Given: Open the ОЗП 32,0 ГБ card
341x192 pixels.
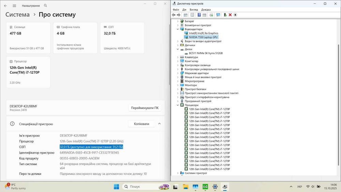Looking at the screenshot, I should point(122,38).
